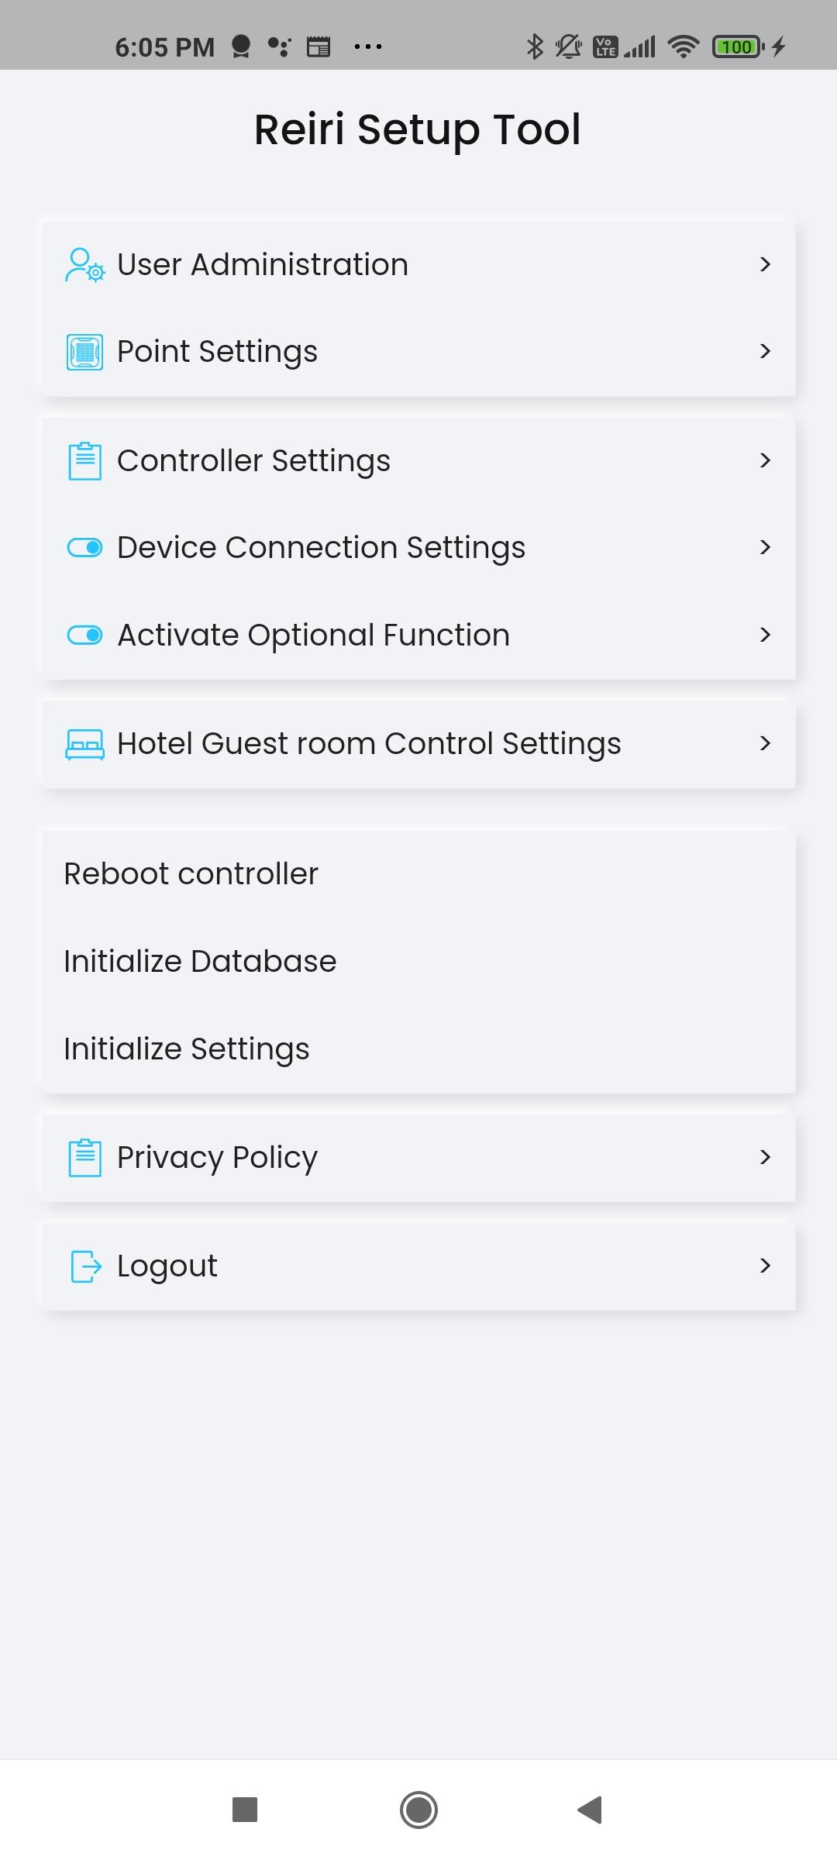Tap the Android recent apps square button
837x1860 pixels.
pyautogui.click(x=245, y=1810)
